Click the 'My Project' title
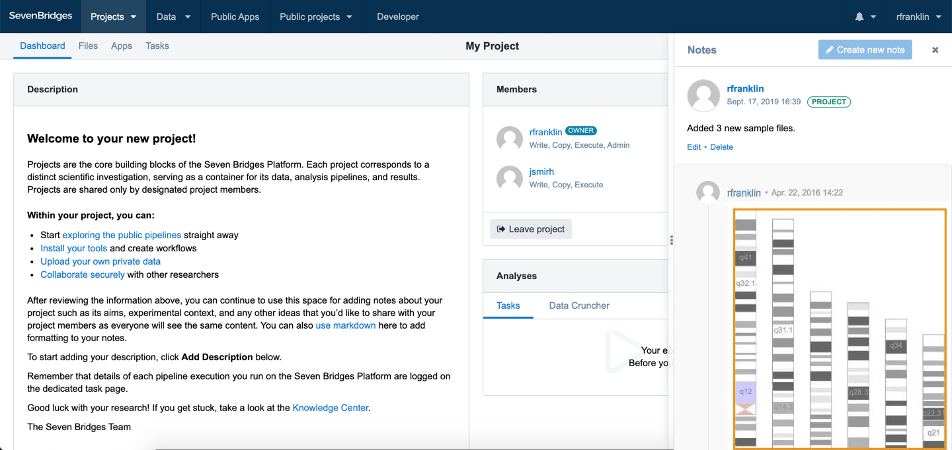 [x=493, y=46]
